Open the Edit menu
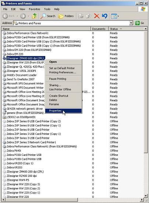 13,9
